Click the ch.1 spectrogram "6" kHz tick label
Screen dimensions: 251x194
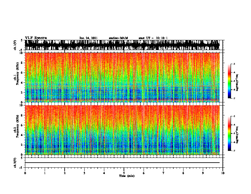click(22, 73)
